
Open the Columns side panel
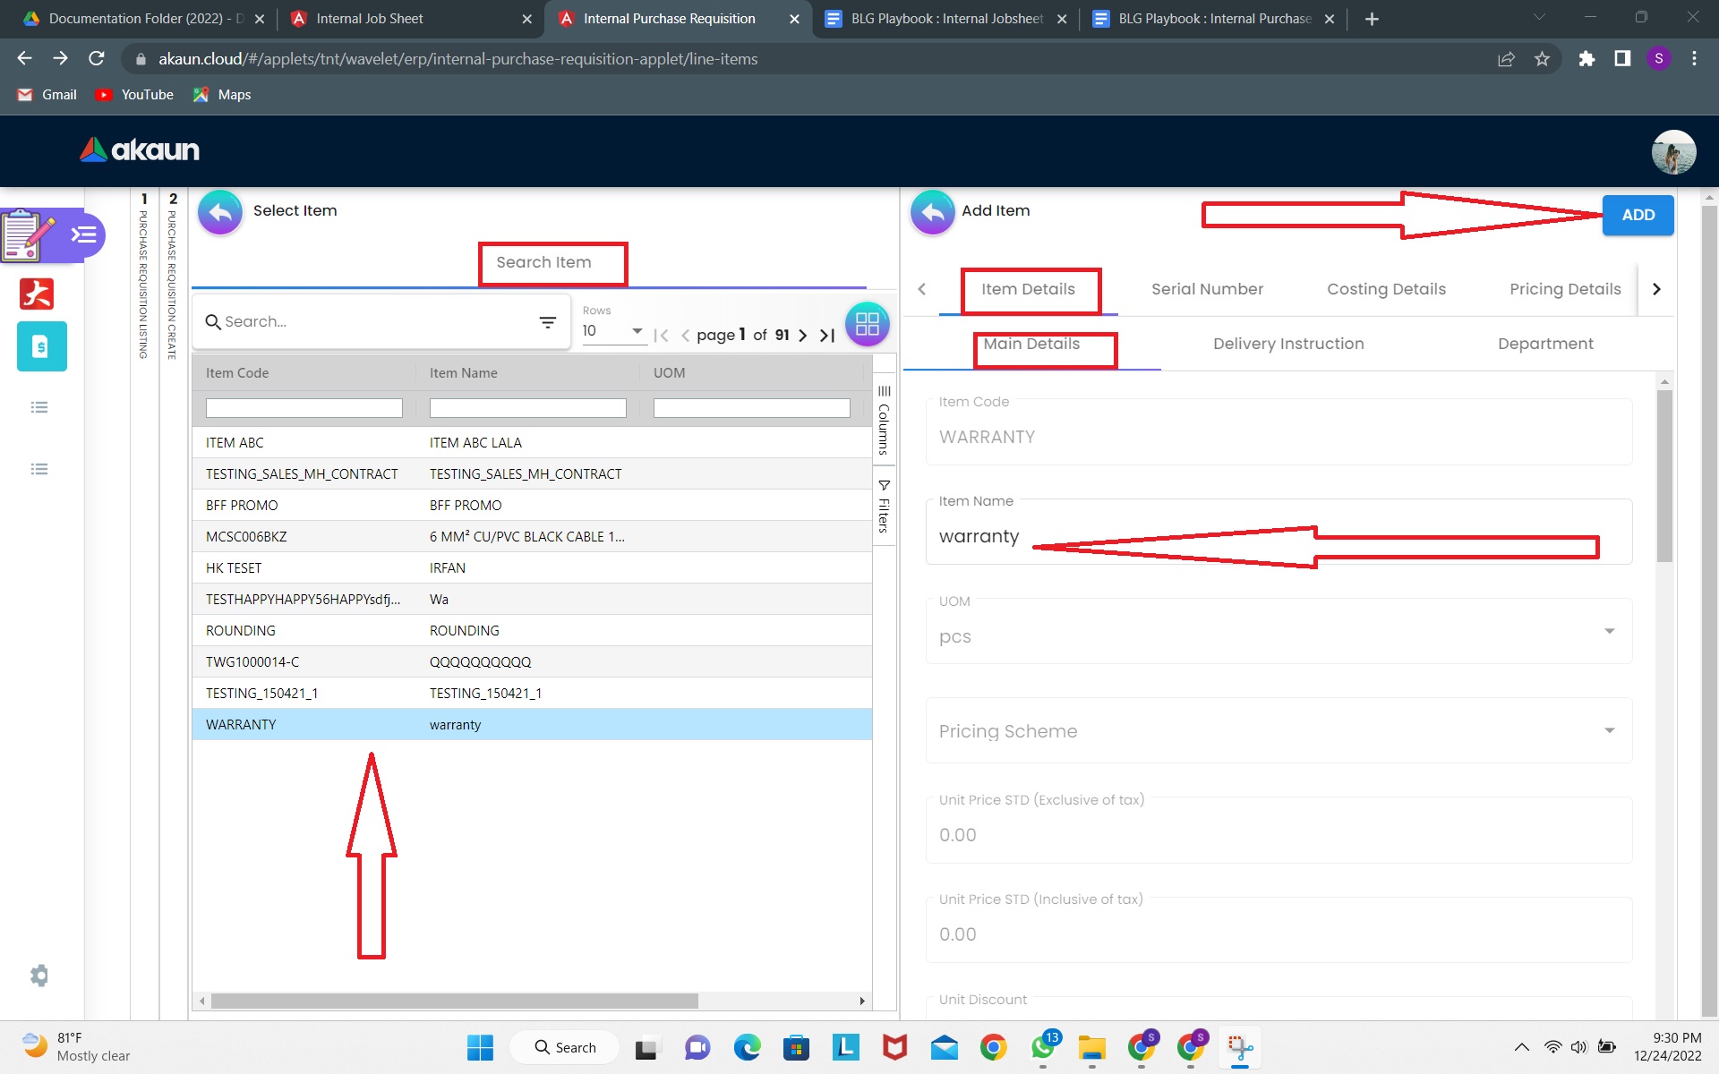point(884,419)
